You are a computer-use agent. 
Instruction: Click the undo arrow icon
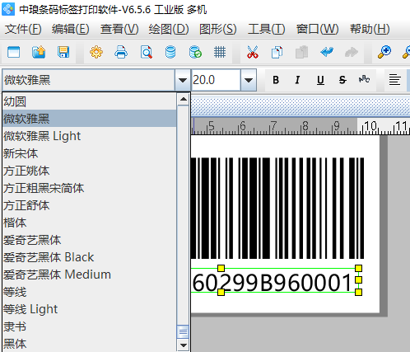[x=327, y=52]
